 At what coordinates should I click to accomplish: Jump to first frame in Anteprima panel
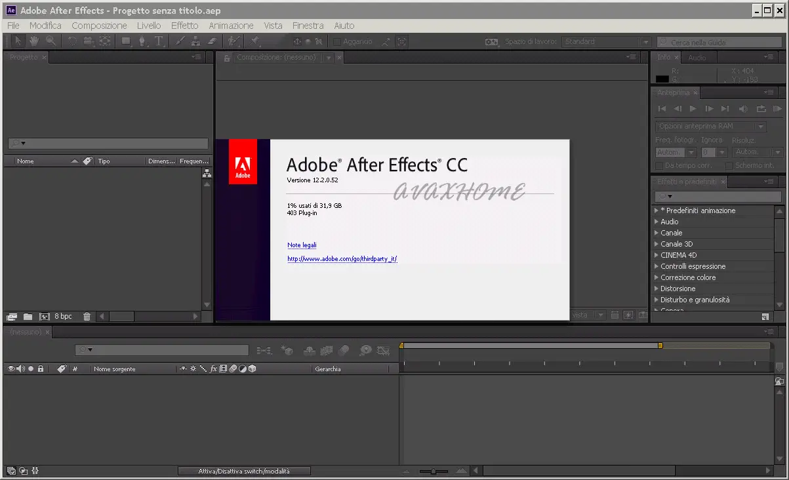pos(662,109)
